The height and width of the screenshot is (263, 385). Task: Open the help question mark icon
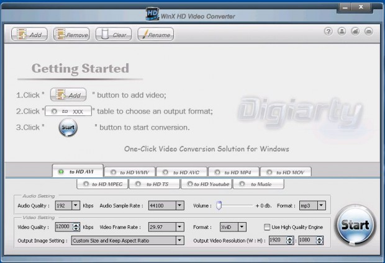(328, 32)
